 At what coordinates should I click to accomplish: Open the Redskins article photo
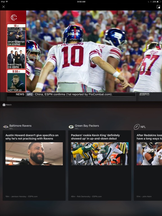pyautogui.click(x=149, y=154)
